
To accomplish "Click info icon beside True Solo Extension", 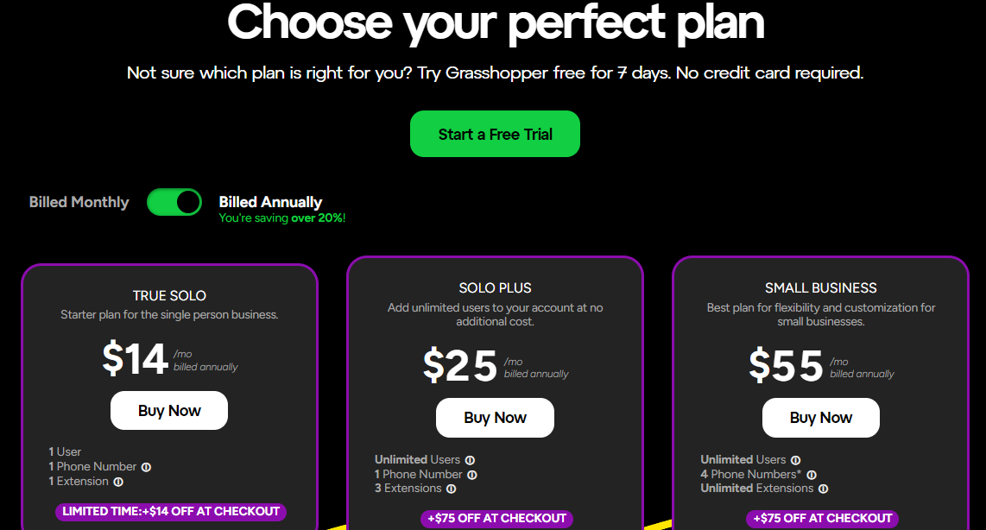I will pos(118,483).
